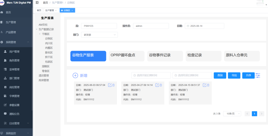The image size is (268, 136).
Task: Click the 系统监控 monitor icon
Action: coord(2,133)
